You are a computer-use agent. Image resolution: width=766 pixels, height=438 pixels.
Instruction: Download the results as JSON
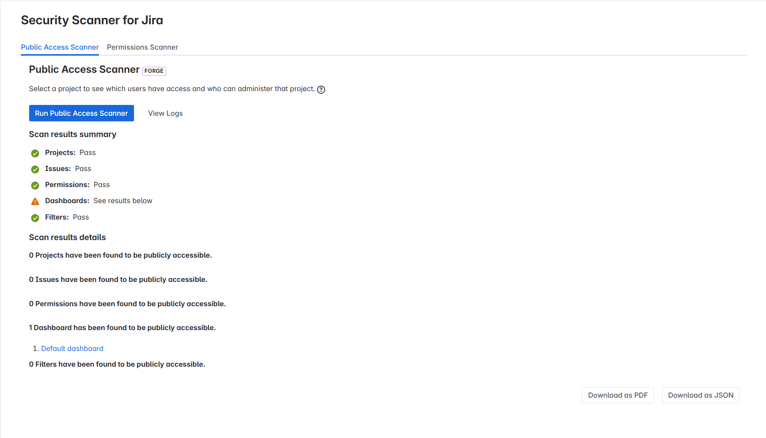[x=700, y=395]
